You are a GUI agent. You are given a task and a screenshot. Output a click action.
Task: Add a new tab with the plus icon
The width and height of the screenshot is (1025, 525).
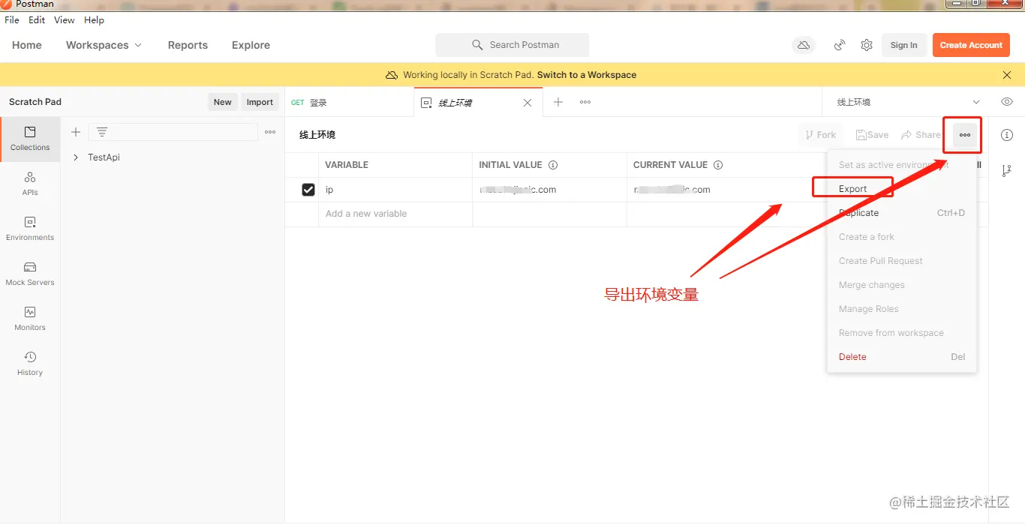[558, 102]
